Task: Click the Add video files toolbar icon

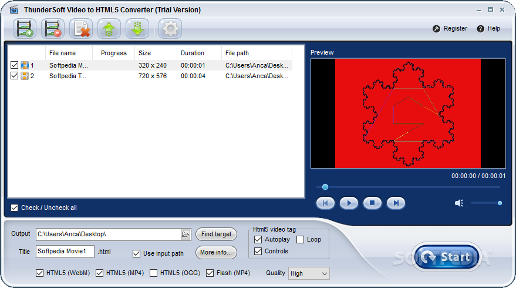Action: (x=25, y=29)
